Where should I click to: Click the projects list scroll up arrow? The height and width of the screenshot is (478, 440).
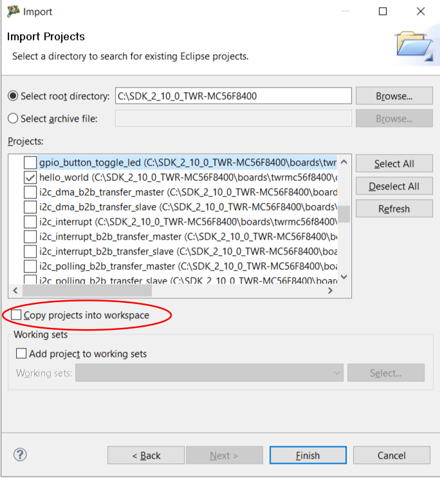(x=344, y=162)
